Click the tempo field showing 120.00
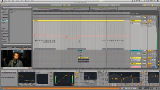Screen dimensions: 160x90 (x=9, y=5)
